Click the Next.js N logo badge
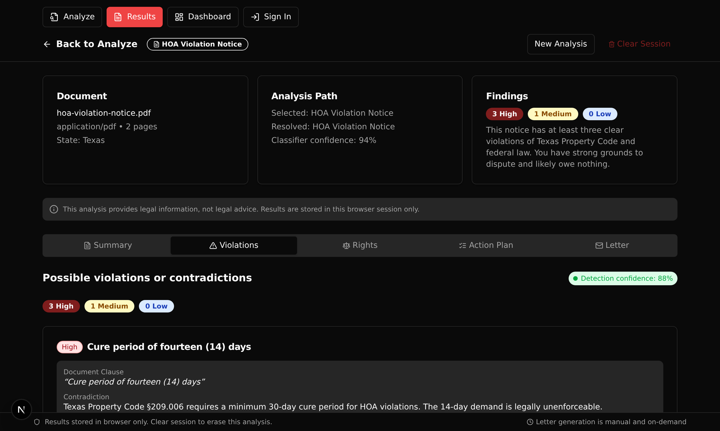This screenshot has height=431, width=720. 21,409
